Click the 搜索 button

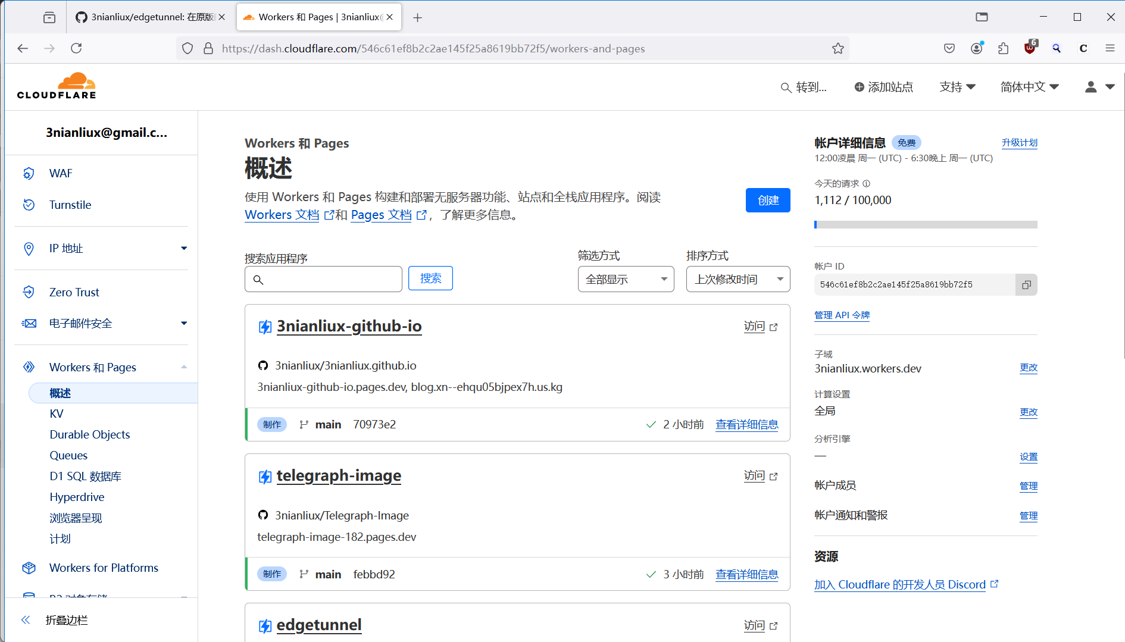coord(430,278)
